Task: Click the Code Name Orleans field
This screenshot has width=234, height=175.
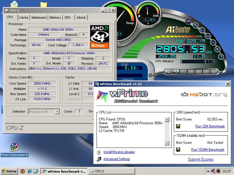Action: point(44,34)
